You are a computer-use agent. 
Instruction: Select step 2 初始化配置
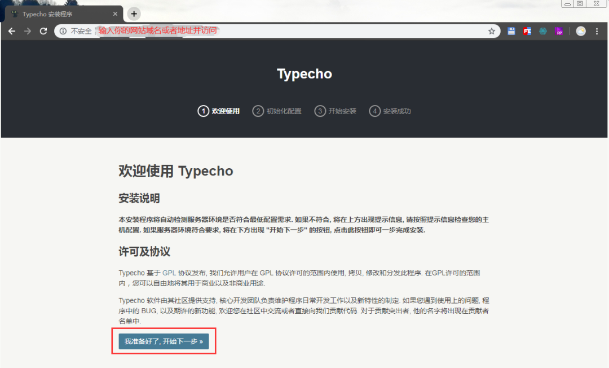277,111
